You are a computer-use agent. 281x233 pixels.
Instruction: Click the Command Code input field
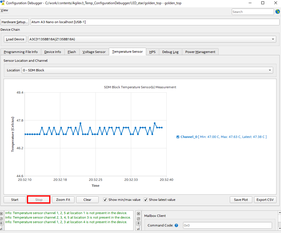[227, 225]
